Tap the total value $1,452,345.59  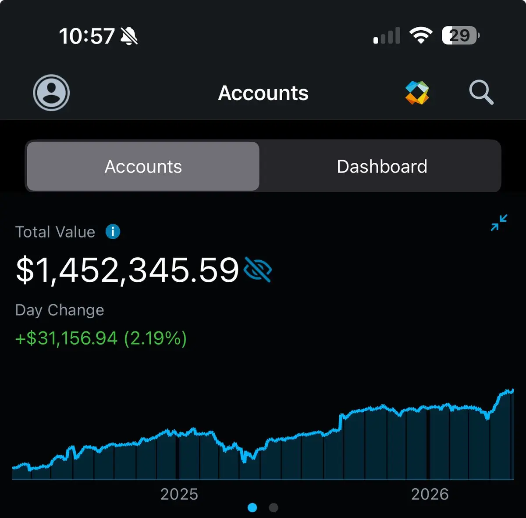tap(127, 270)
